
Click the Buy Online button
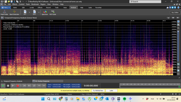click(175, 12)
